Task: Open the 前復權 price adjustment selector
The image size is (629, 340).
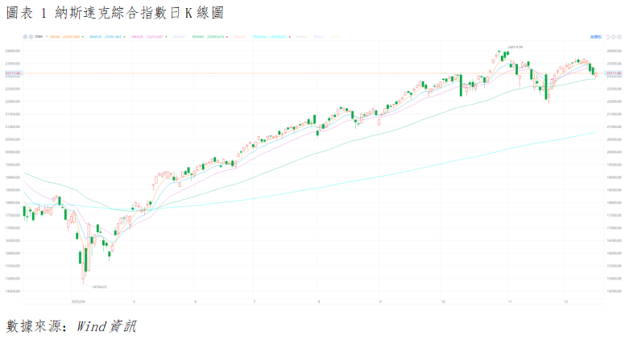Action: click(595, 36)
